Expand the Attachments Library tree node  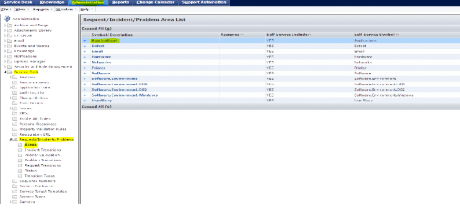point(5,31)
